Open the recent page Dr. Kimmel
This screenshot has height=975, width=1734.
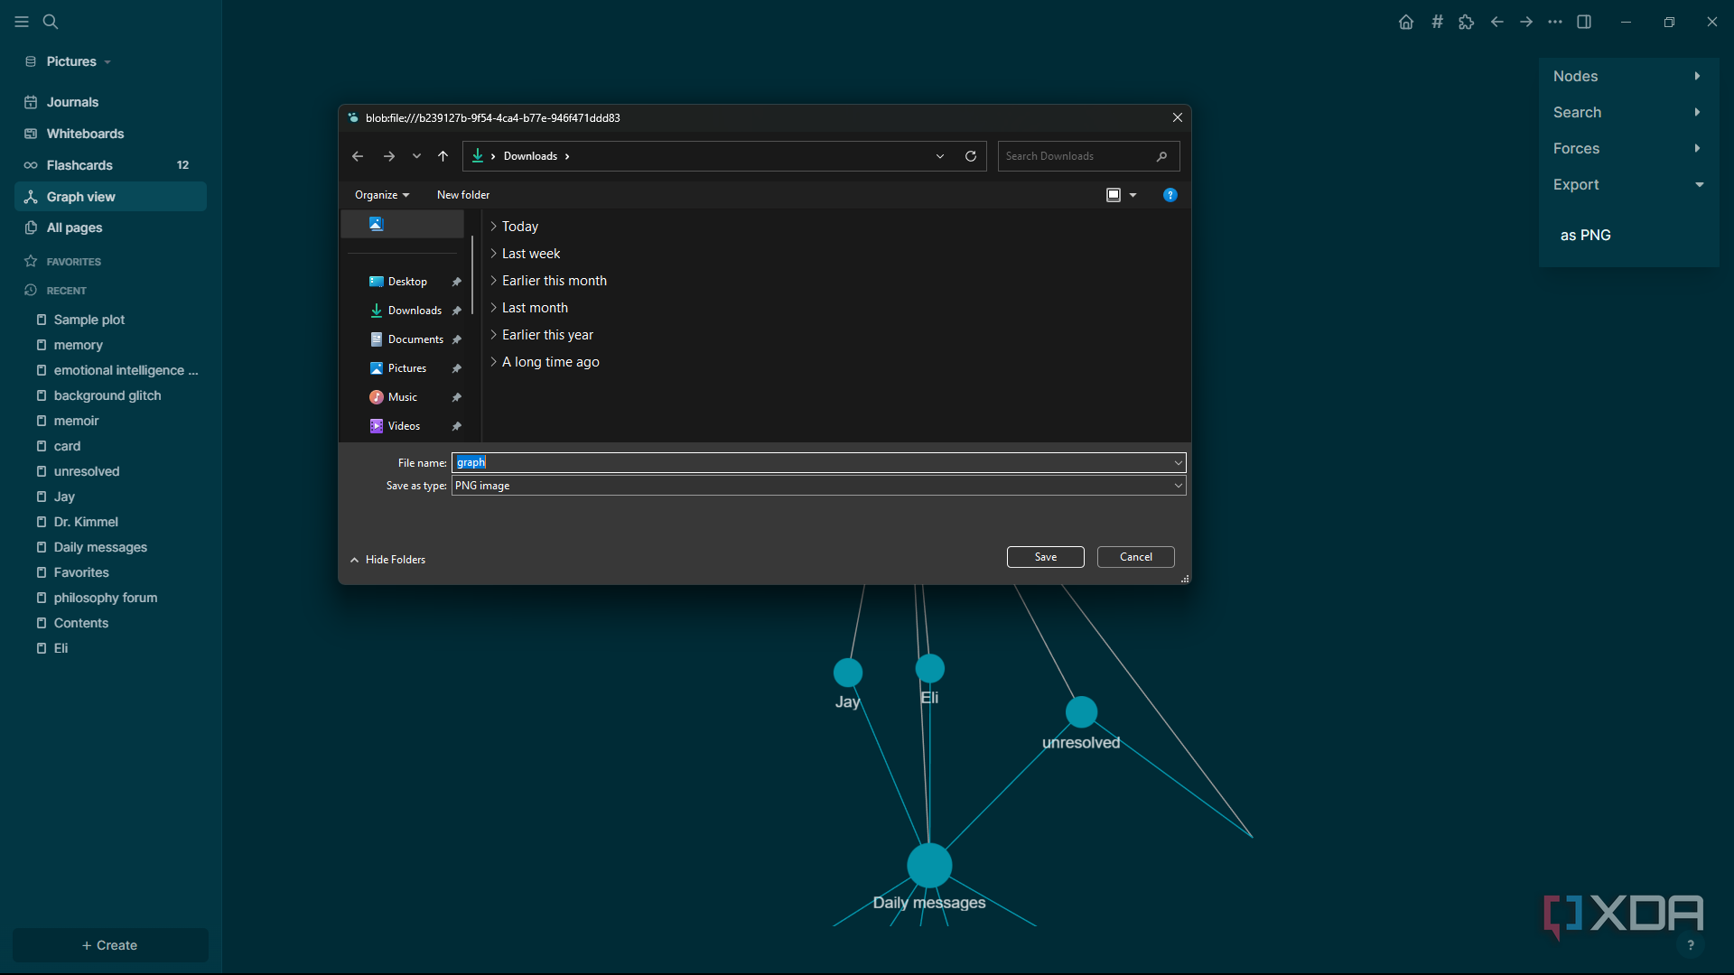[86, 522]
